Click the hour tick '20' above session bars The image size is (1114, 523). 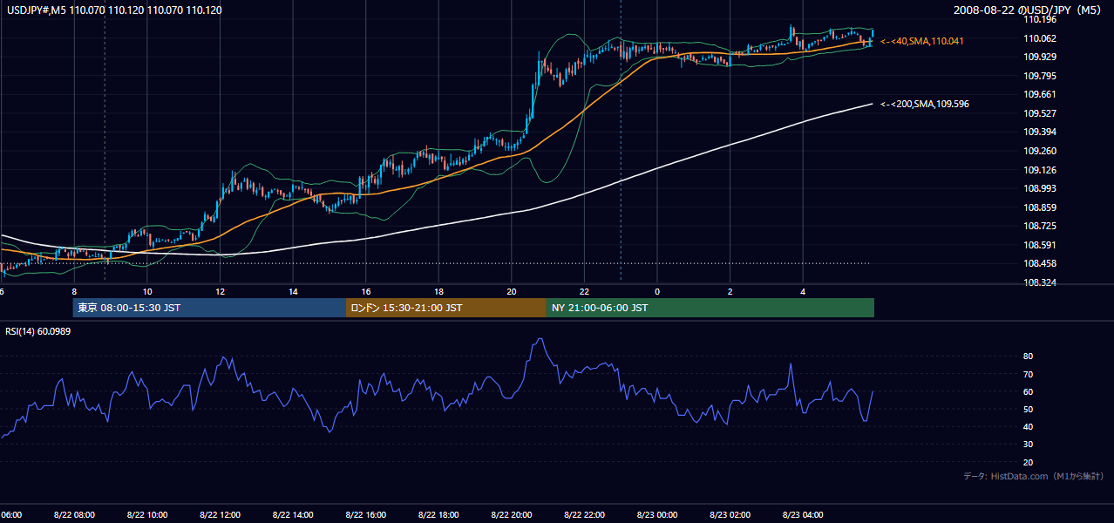512,292
